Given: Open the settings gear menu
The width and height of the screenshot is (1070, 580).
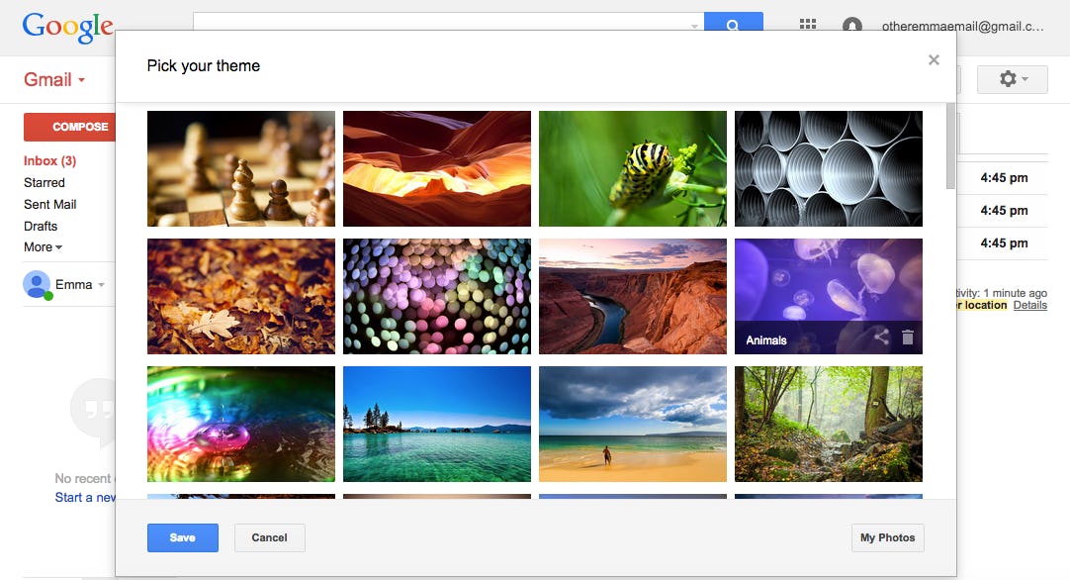Looking at the screenshot, I should click(1012, 79).
